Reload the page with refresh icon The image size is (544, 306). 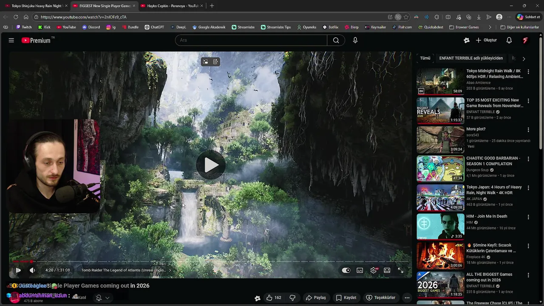[16, 17]
